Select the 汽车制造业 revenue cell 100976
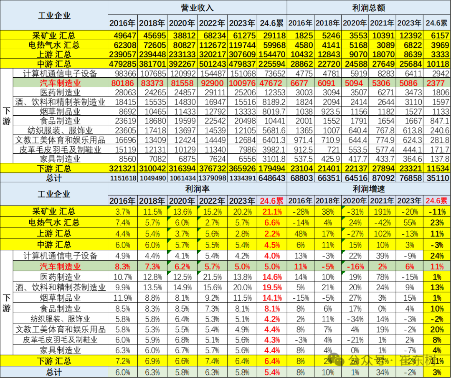 pyautogui.click(x=242, y=83)
